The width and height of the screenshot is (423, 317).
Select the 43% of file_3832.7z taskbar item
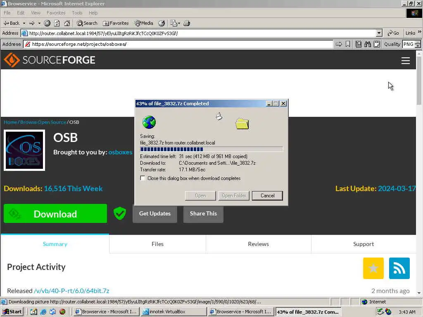[308, 312]
